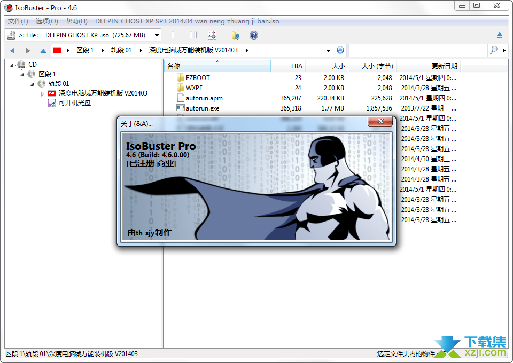Click the 可开机光盘 bootable disc icon
This screenshot has width=513, height=363.
point(52,103)
